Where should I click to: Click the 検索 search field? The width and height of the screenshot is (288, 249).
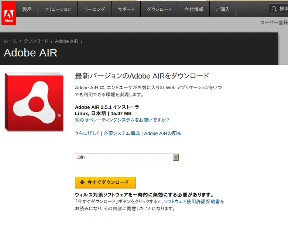pos(279,8)
